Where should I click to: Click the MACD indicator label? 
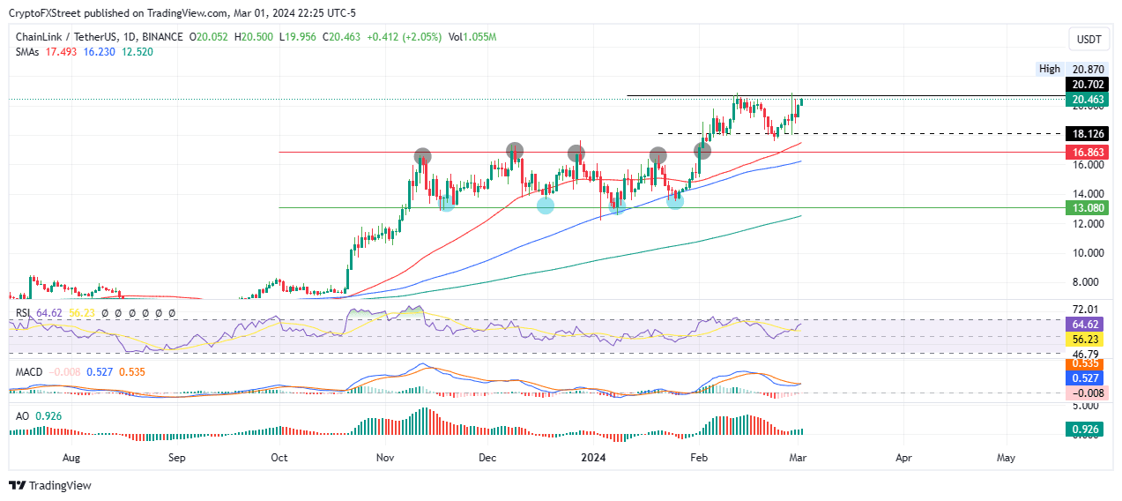(x=29, y=372)
